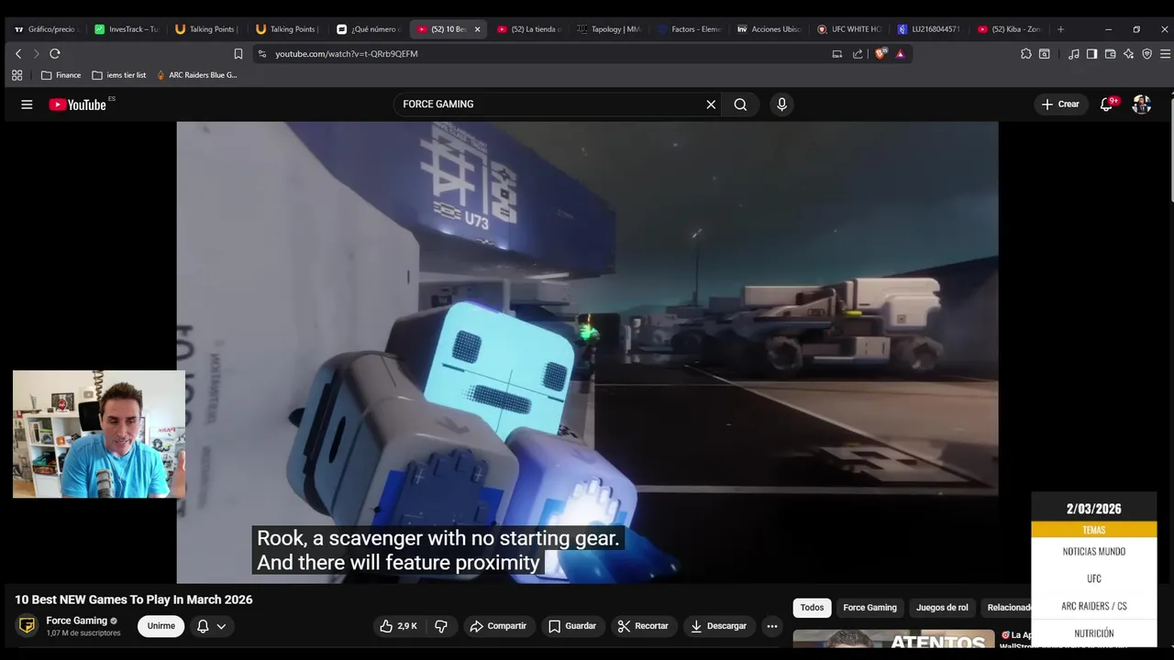Open the Crear create button

point(1060,104)
